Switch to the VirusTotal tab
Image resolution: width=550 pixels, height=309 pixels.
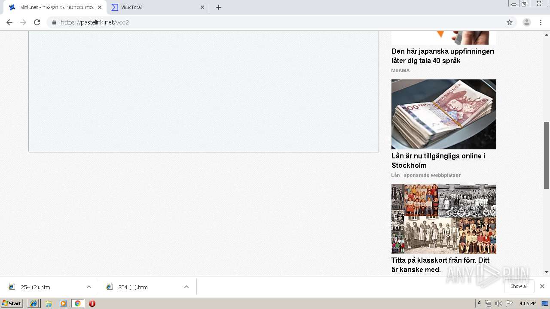click(x=158, y=7)
